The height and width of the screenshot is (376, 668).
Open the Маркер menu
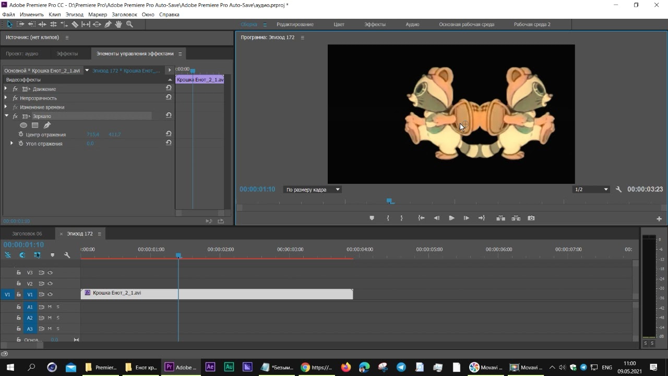click(98, 15)
